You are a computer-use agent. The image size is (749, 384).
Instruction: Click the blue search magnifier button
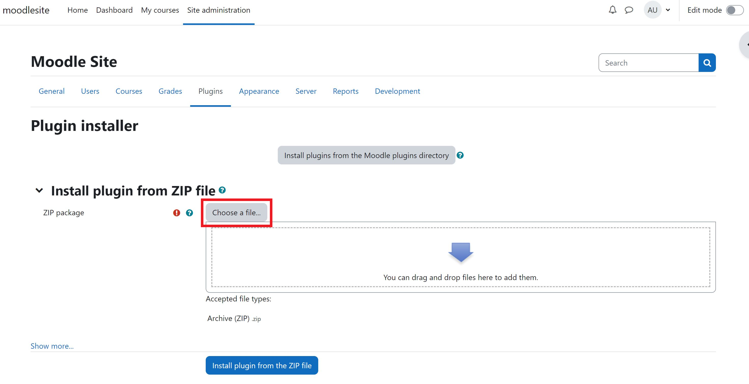tap(707, 63)
